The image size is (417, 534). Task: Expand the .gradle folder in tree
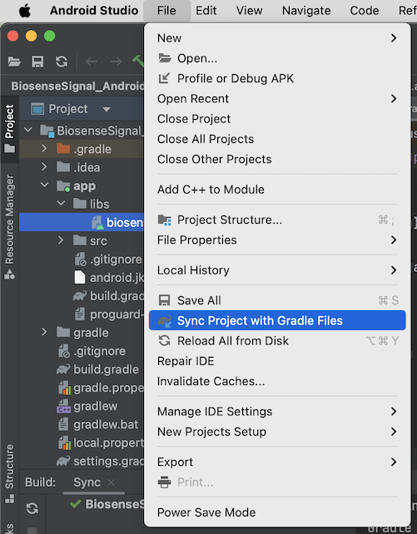(x=44, y=149)
